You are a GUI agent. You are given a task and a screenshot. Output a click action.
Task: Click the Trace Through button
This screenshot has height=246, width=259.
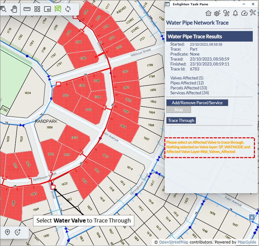(x=181, y=120)
